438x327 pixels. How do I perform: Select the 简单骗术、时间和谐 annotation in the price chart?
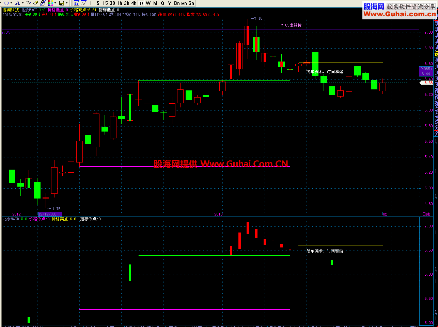point(325,72)
